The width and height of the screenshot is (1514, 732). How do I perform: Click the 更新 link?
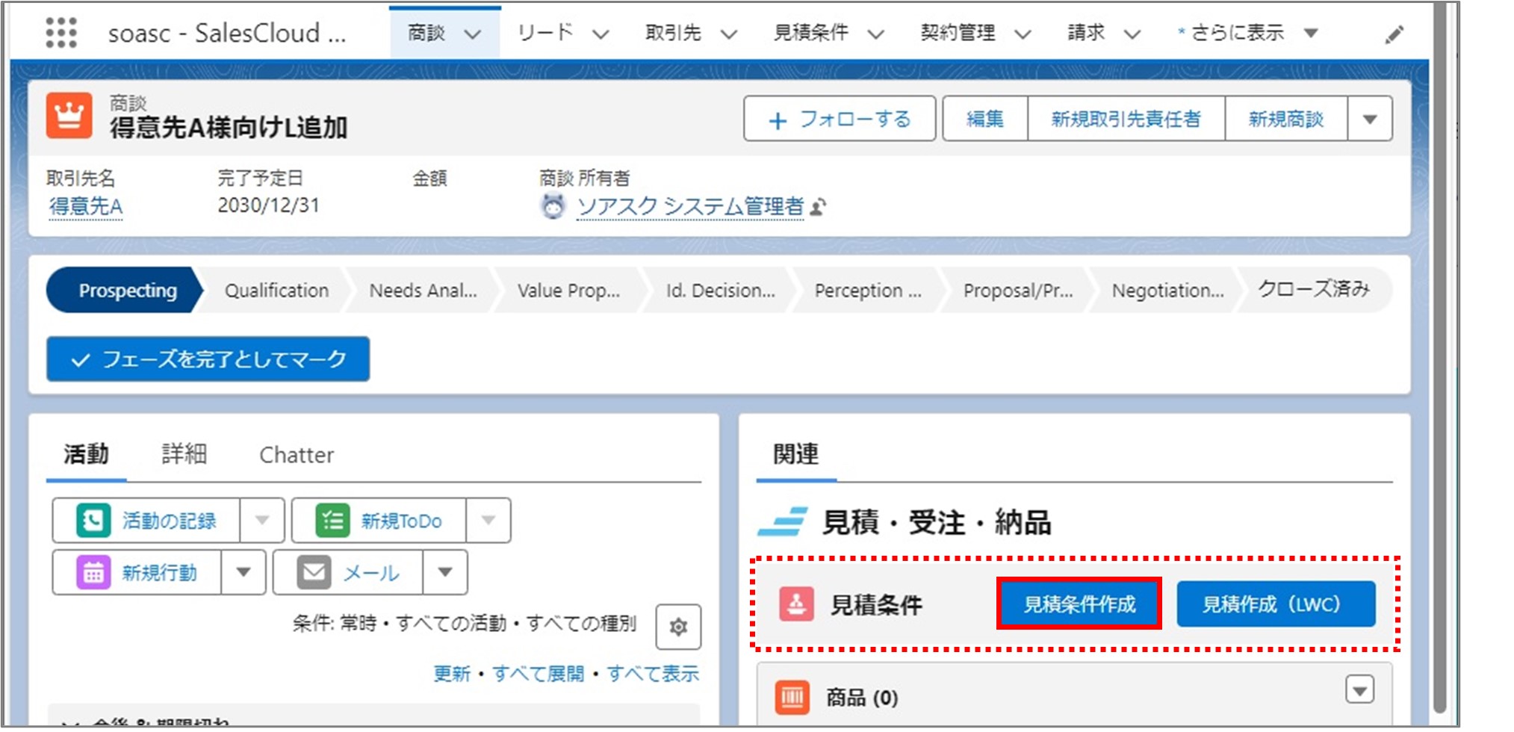pos(452,674)
